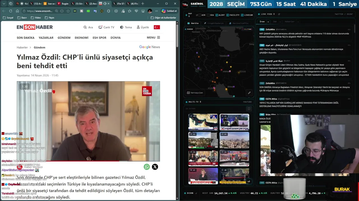Image resolution: width=359 pixels, height=201 pixels.
Task: Toggle Multi-TV fullscreen icon
Action: click(249, 109)
